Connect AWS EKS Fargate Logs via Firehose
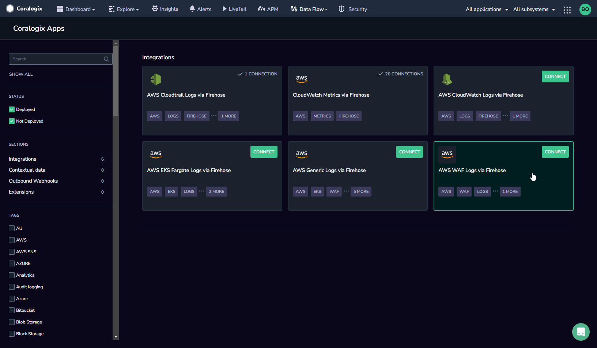Image resolution: width=597 pixels, height=348 pixels. click(x=264, y=152)
